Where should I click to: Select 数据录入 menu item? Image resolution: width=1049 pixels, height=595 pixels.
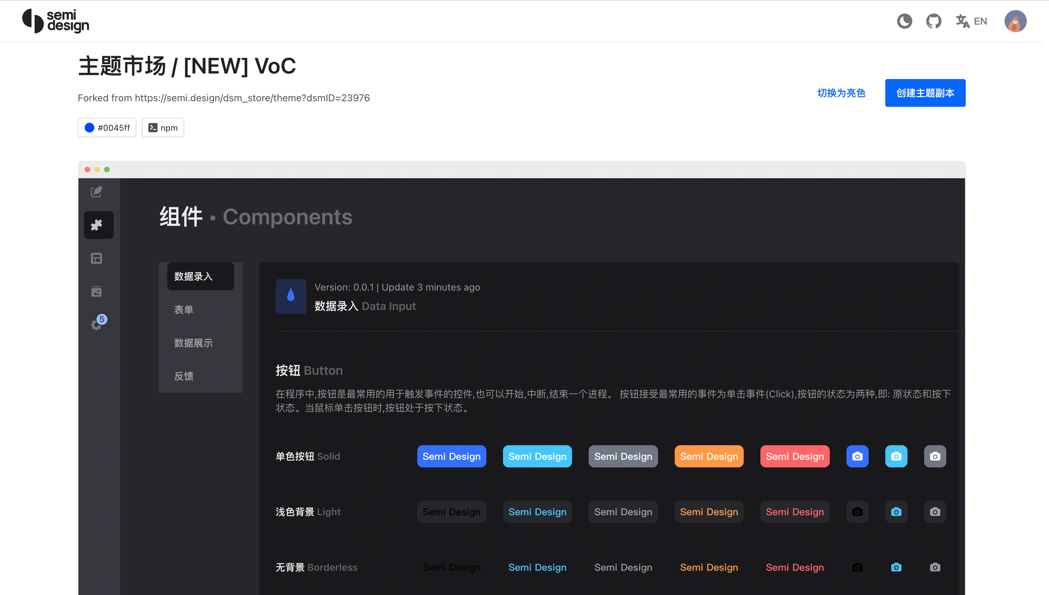pos(200,276)
